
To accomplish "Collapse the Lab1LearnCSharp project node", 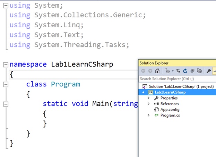I will click(144, 92).
